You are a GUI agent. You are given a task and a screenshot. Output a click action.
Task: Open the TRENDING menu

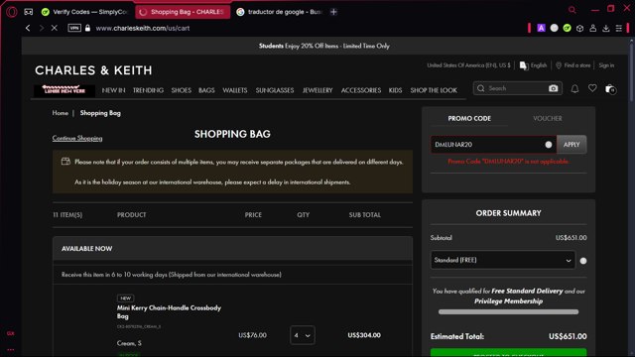pos(148,90)
